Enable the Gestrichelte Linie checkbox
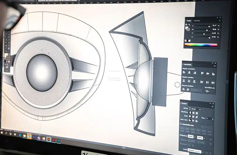The height and width of the screenshot is (155, 237). click(180, 124)
